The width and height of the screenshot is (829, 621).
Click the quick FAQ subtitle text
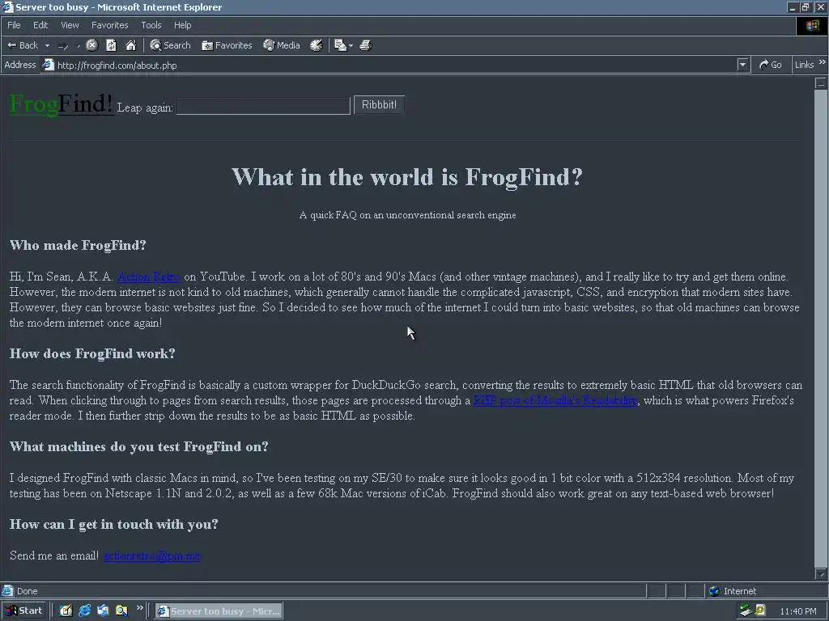(x=408, y=215)
